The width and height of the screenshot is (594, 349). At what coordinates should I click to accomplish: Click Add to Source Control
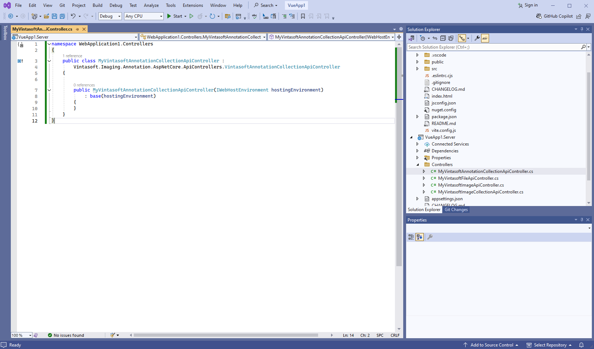coord(491,345)
